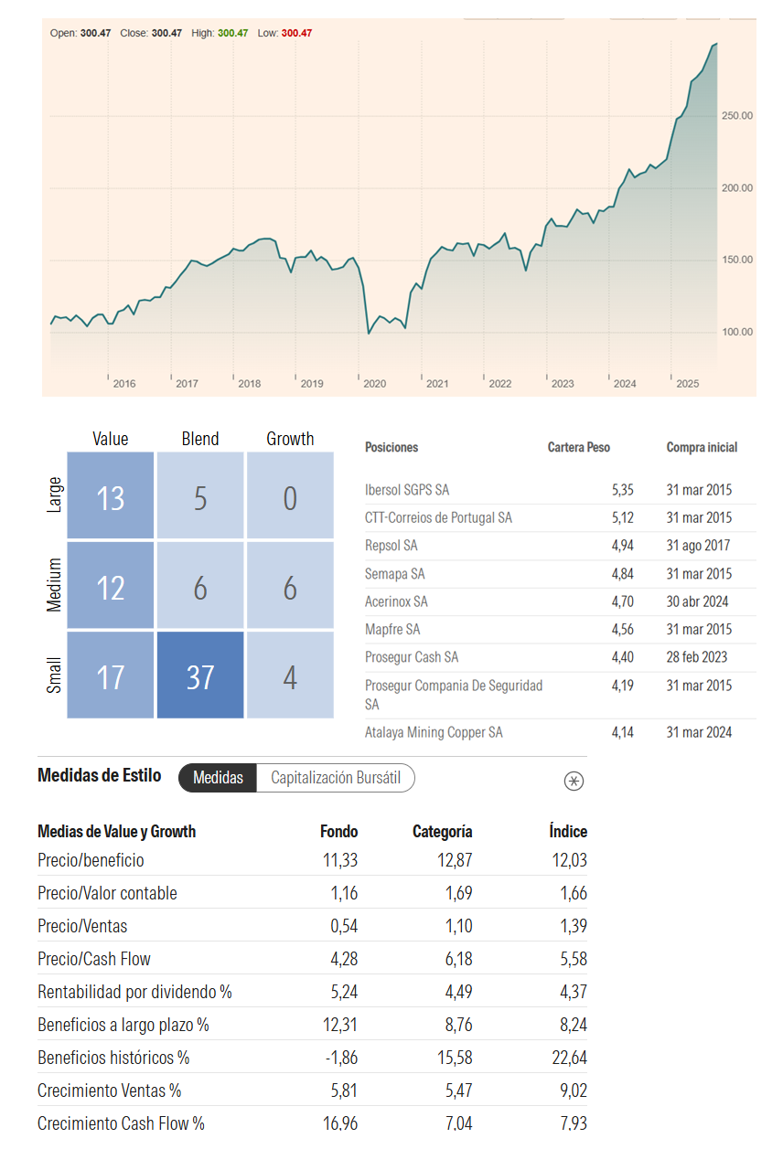
Task: Sort holdings by Compra inicial column
Action: [x=702, y=447]
